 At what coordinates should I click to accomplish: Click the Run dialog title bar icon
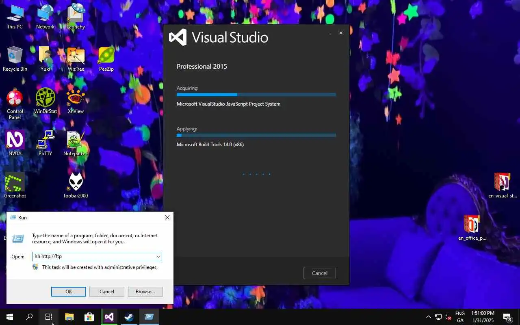13,218
